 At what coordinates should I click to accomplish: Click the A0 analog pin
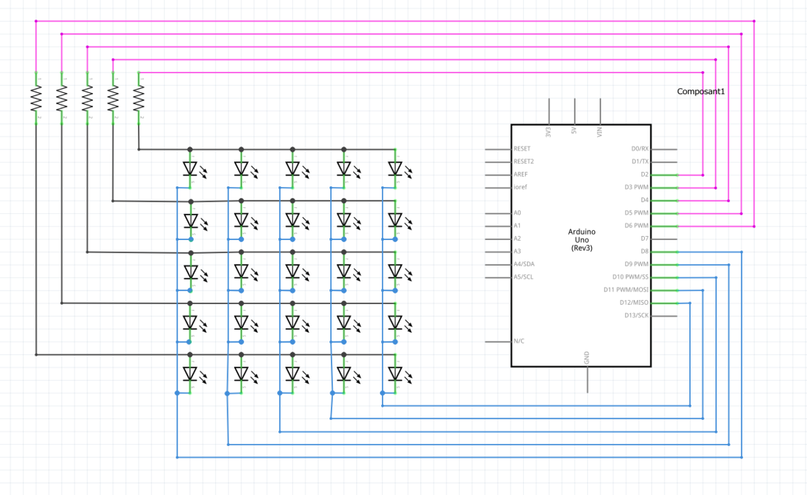pos(498,213)
